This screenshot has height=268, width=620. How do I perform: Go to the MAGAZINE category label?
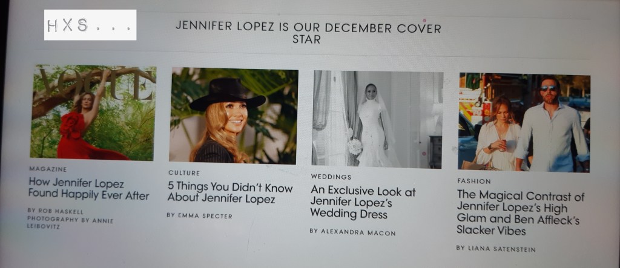(x=48, y=169)
